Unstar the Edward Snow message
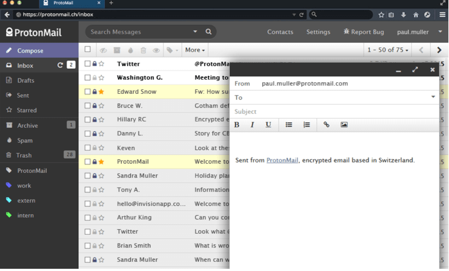This screenshot has height=271, width=449. [101, 91]
